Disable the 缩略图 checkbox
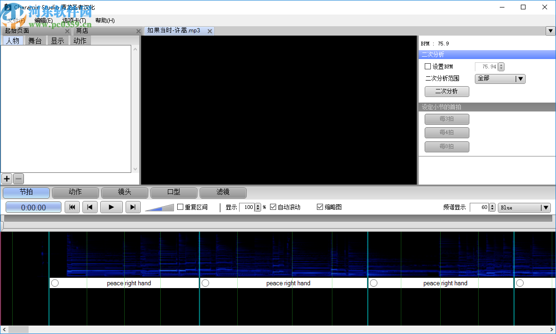The width and height of the screenshot is (556, 334). [320, 207]
